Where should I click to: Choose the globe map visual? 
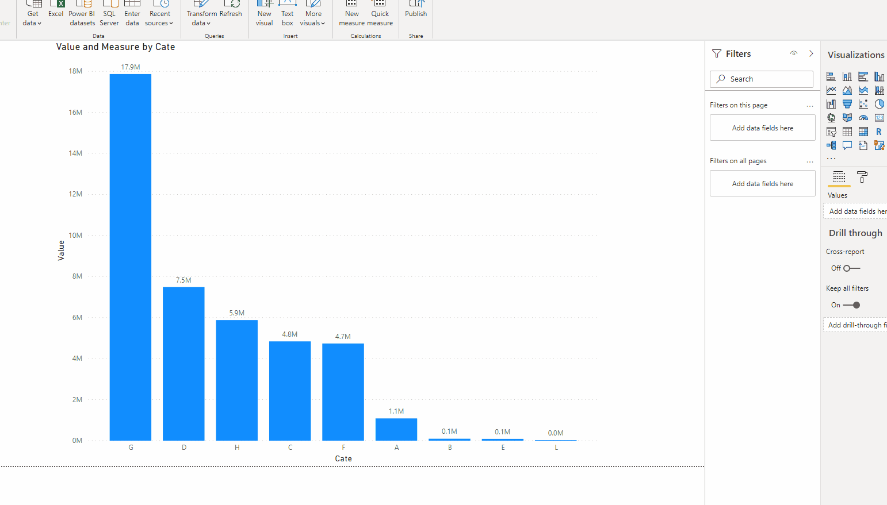click(x=831, y=118)
